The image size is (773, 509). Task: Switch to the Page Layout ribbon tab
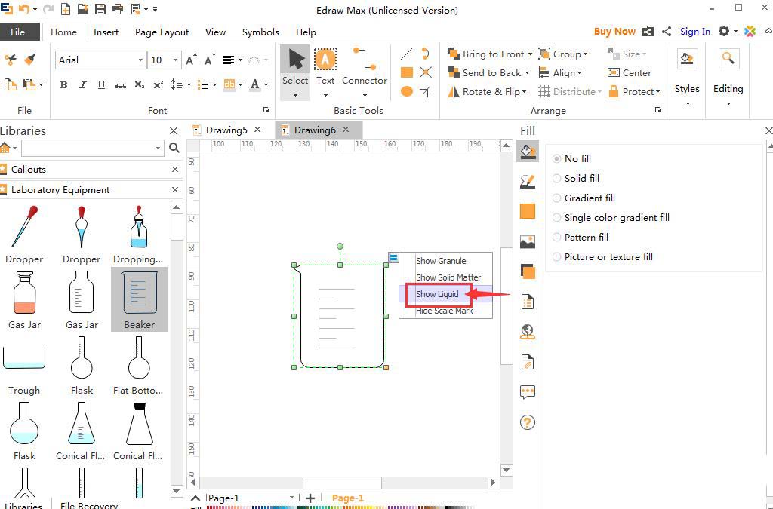click(x=162, y=32)
